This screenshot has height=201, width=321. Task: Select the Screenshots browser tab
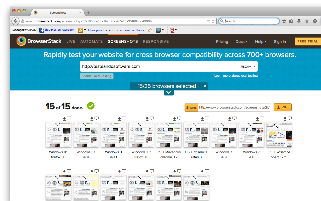(58, 12)
